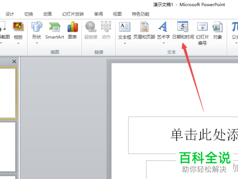
Task: Expand the 相册 dropdown arrow
Action: pos(18,43)
